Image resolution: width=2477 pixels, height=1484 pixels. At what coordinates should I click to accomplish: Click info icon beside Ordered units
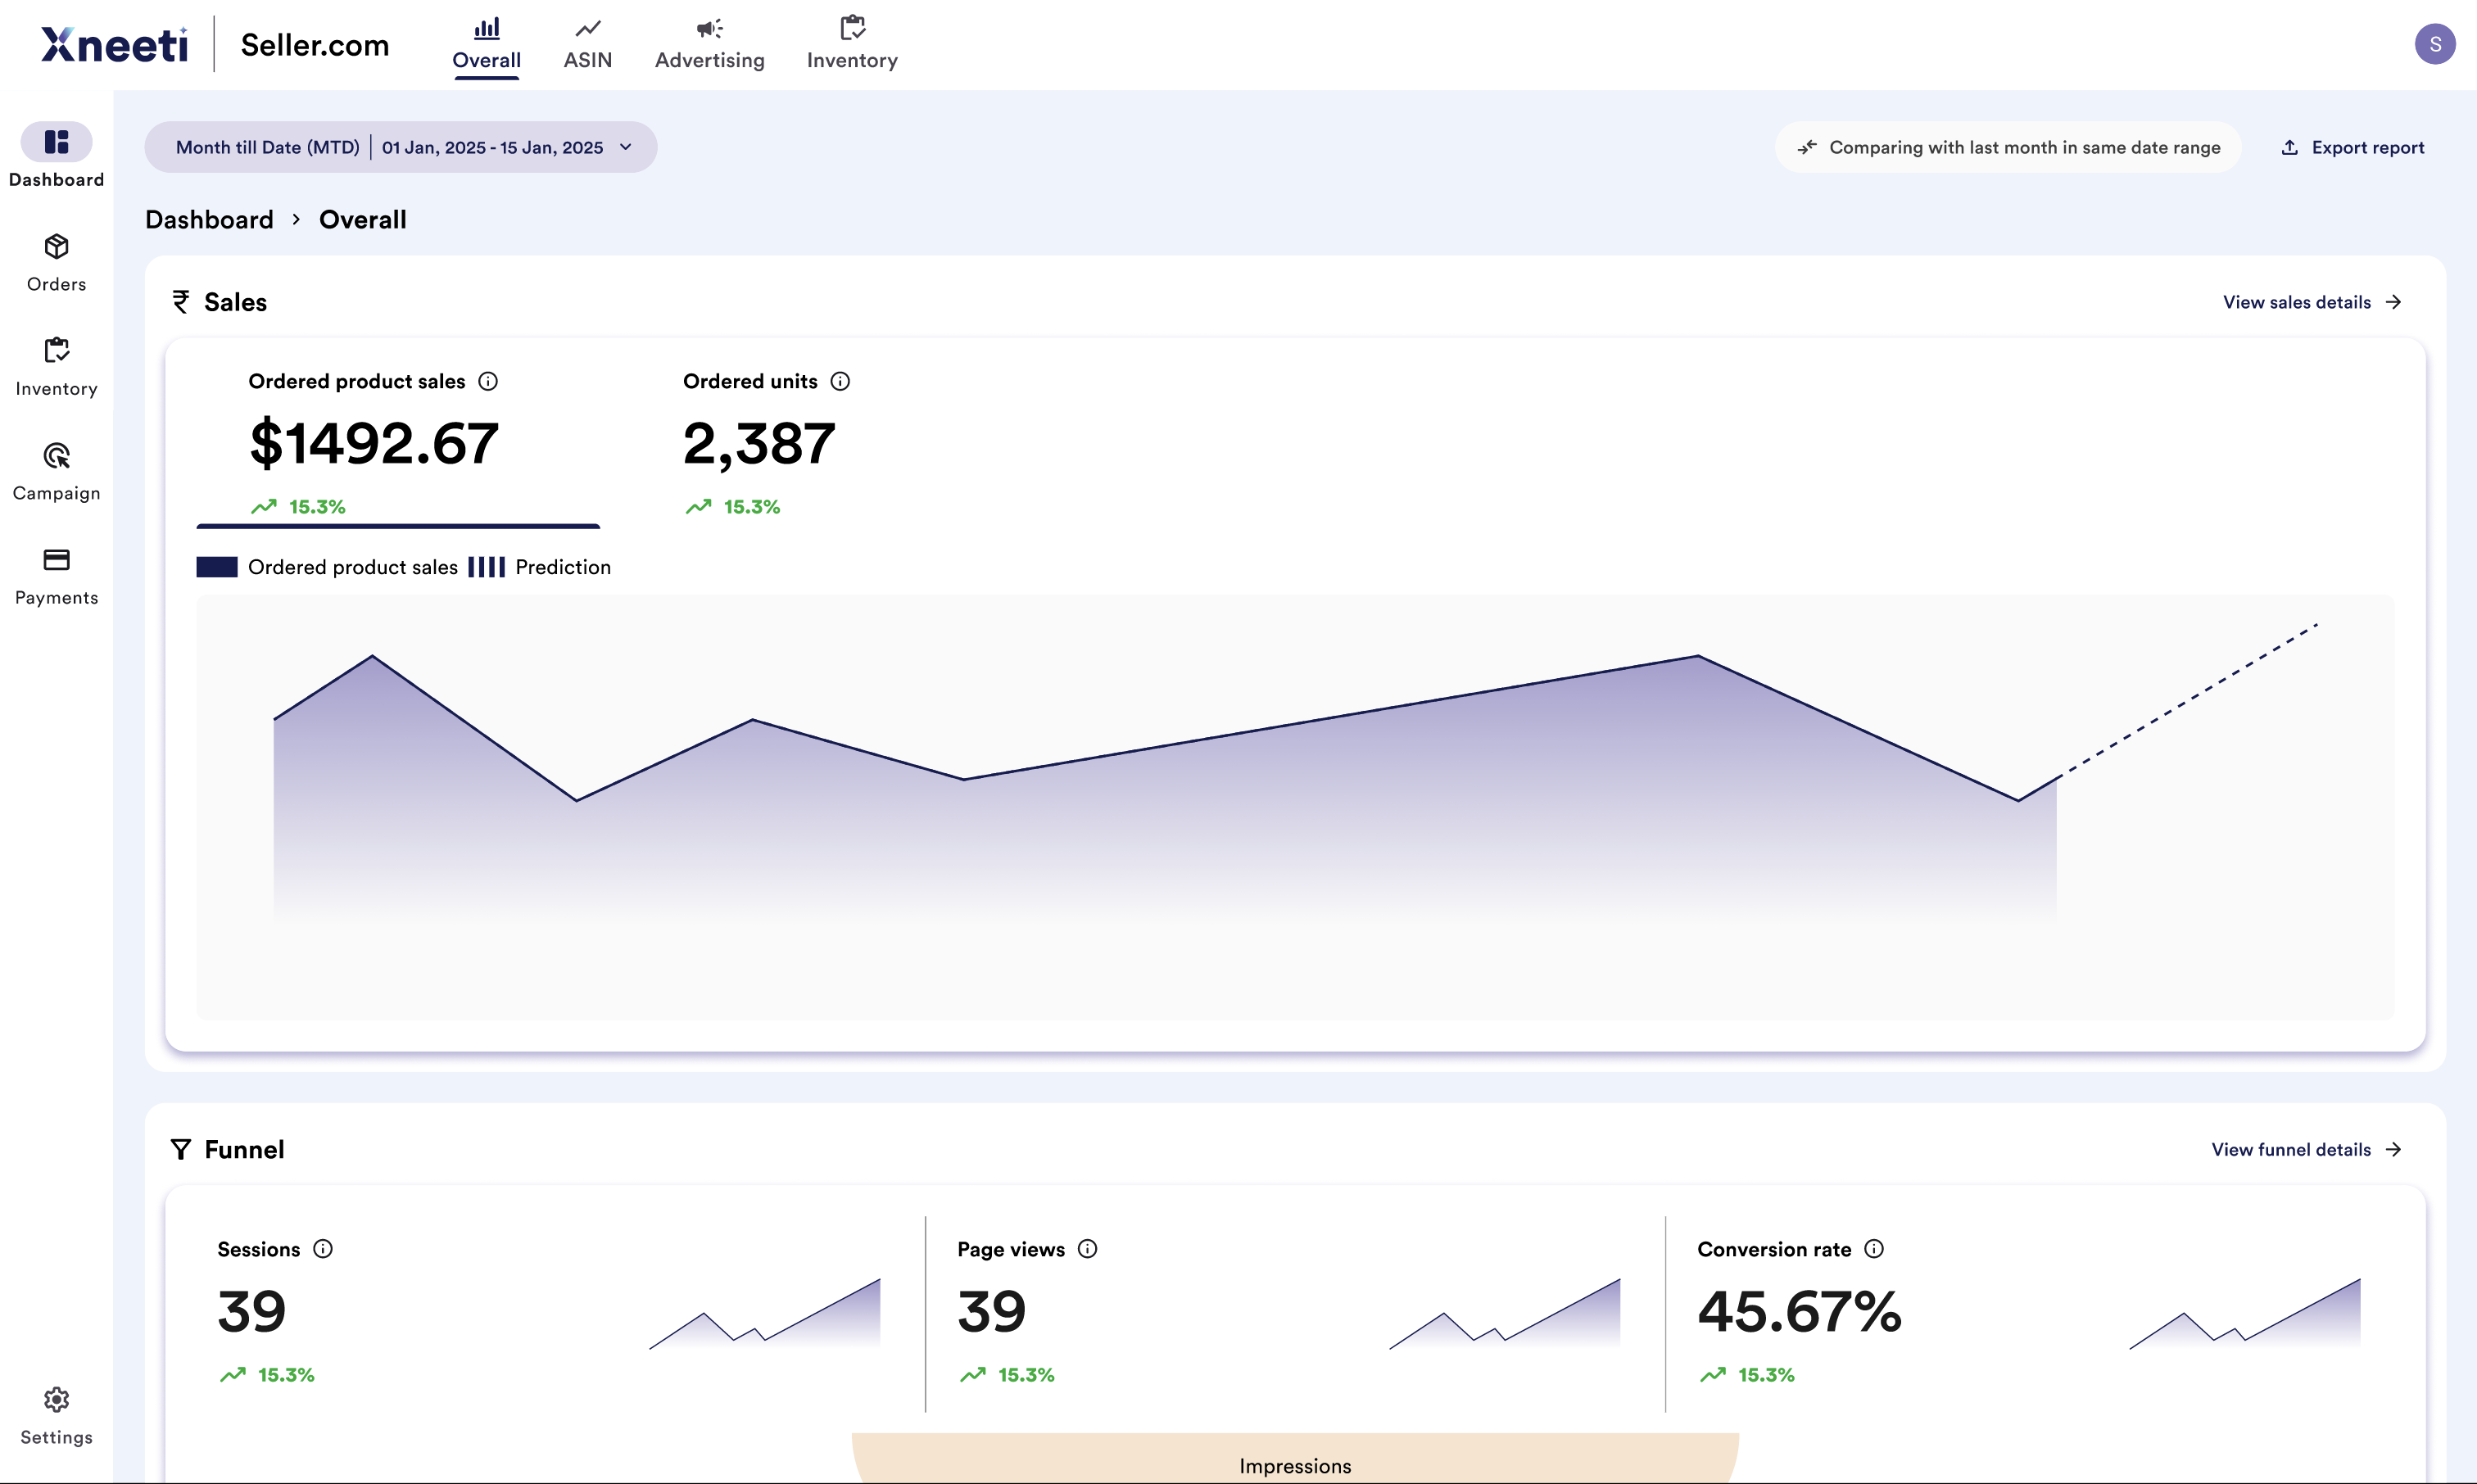click(x=840, y=381)
